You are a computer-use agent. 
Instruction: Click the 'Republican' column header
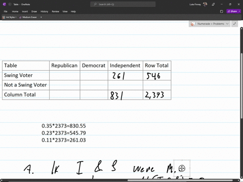[x=64, y=66]
